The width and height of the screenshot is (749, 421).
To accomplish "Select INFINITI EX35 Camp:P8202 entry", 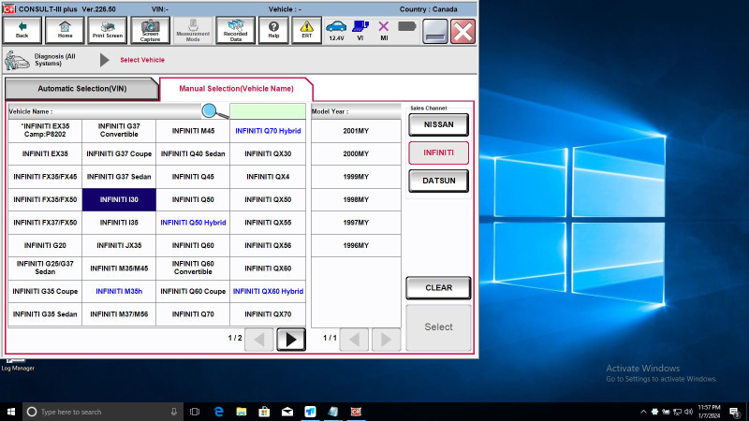I will 45,131.
